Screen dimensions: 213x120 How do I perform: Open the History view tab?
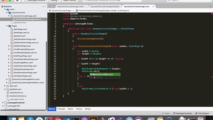coord(79,109)
